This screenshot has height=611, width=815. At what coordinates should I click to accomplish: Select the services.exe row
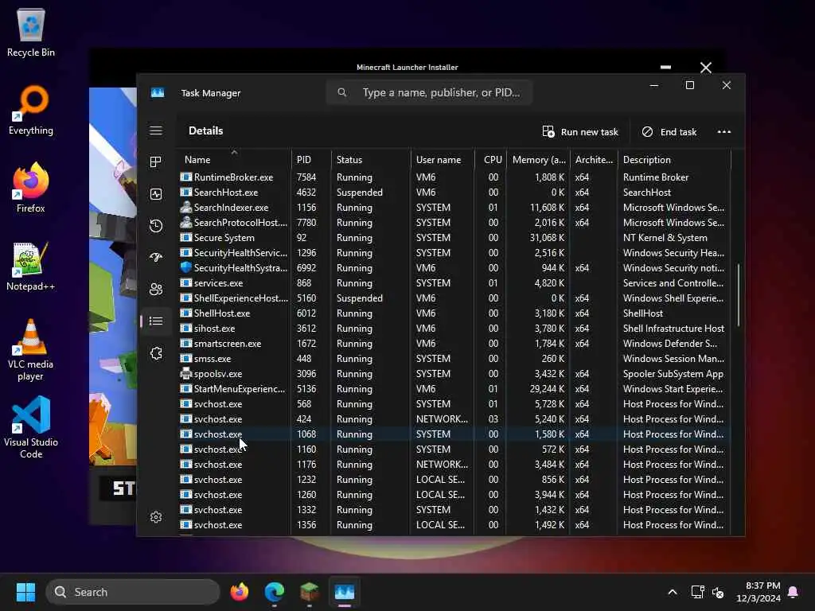point(454,283)
